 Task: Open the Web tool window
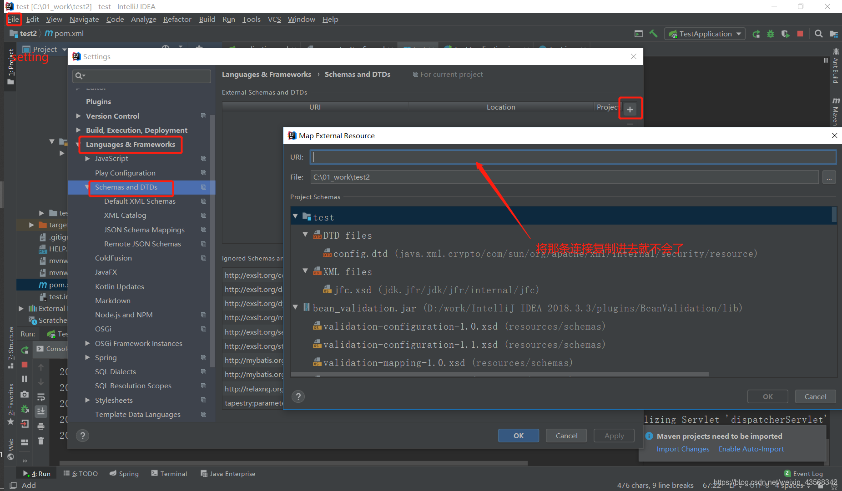(10, 449)
